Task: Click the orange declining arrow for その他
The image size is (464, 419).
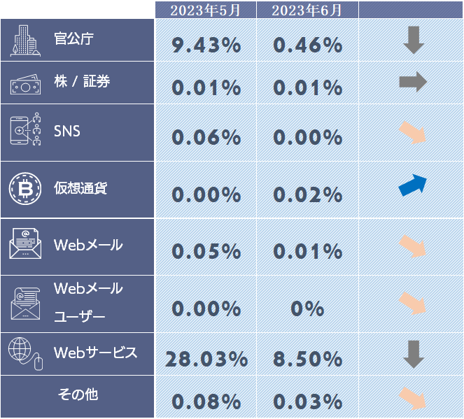Action: tap(412, 399)
